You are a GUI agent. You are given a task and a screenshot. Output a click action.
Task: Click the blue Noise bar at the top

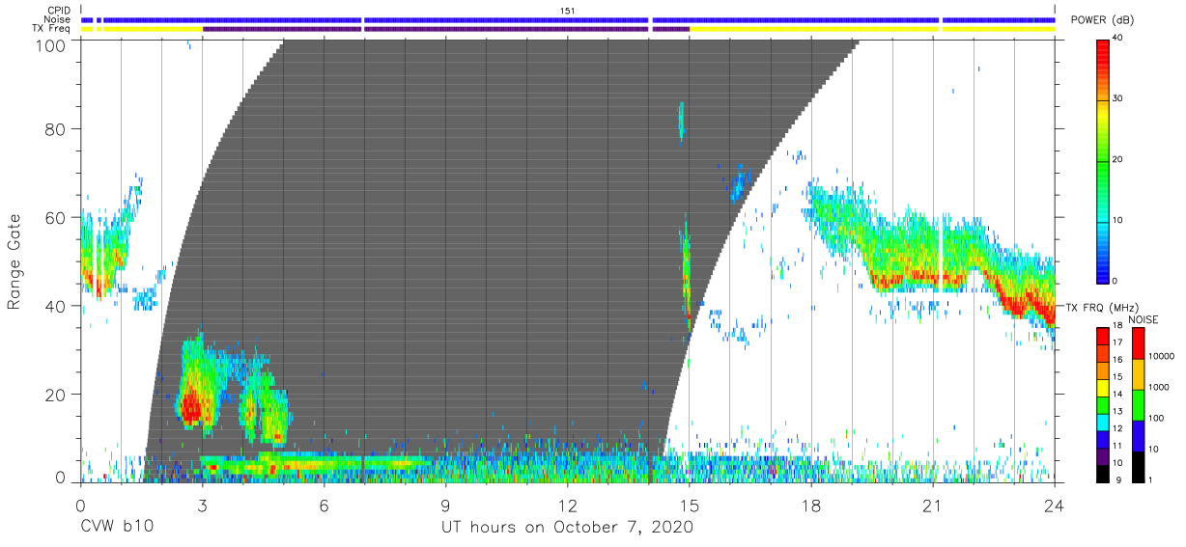tap(568, 19)
